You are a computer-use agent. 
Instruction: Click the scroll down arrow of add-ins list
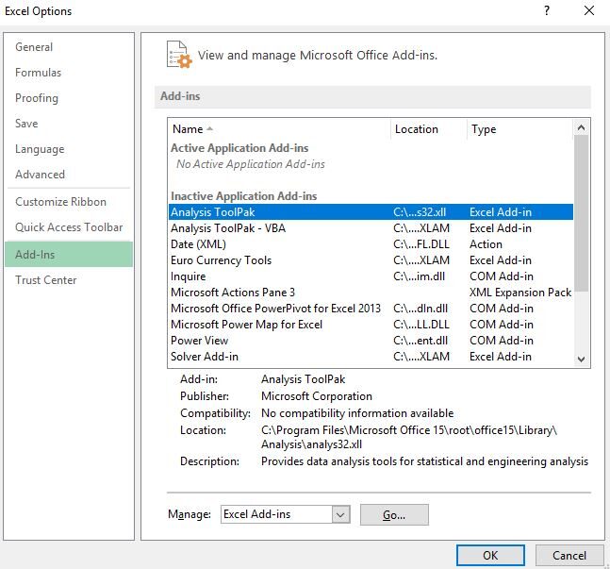581,360
